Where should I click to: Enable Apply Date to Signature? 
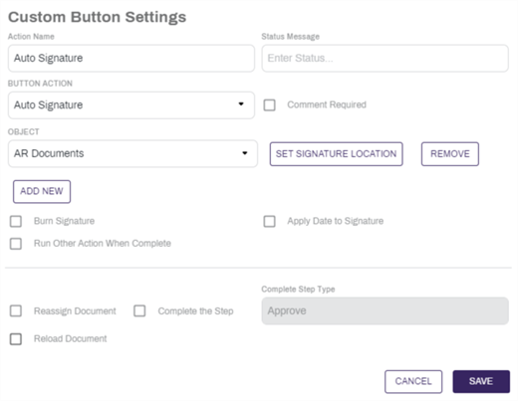(269, 221)
